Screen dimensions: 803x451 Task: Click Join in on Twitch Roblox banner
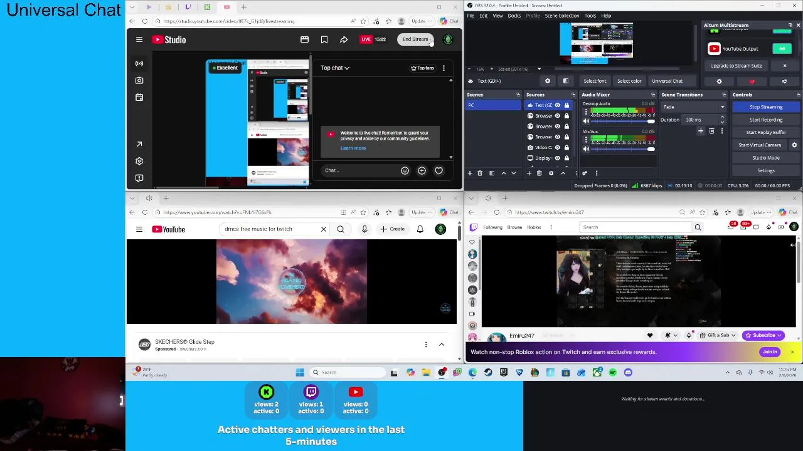(770, 352)
